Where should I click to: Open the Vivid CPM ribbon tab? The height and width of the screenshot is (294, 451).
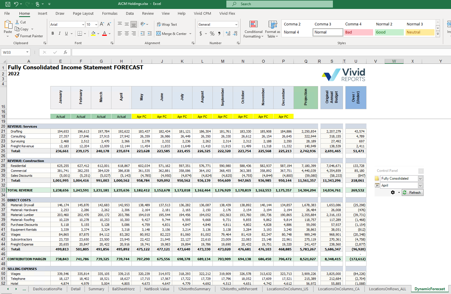coord(202,13)
